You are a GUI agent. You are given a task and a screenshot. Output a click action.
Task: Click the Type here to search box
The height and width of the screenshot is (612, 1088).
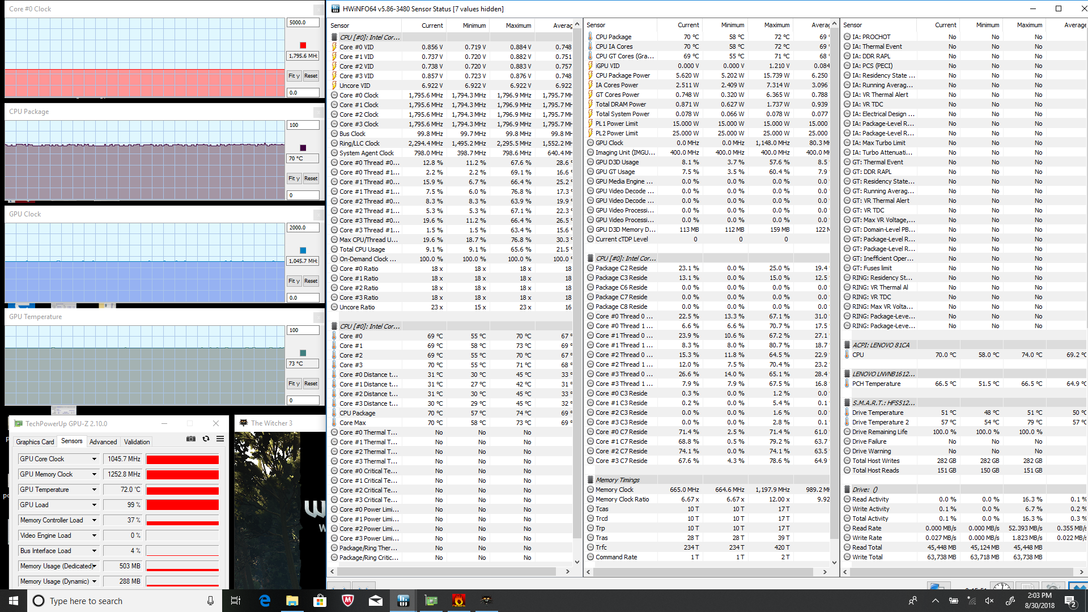(x=125, y=601)
